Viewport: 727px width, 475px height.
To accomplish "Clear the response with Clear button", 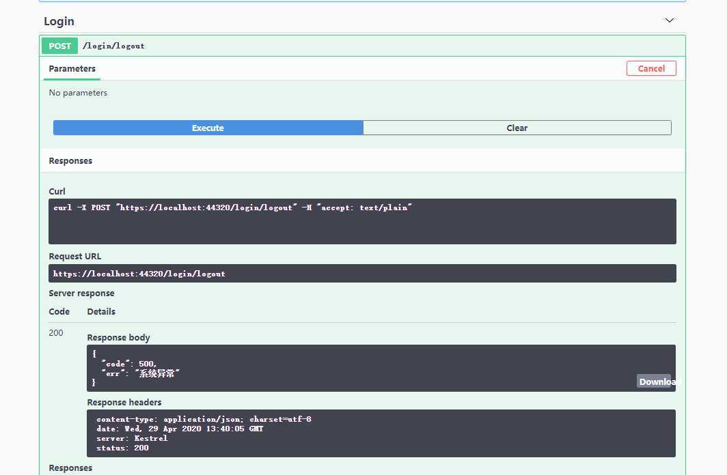I will pyautogui.click(x=517, y=128).
